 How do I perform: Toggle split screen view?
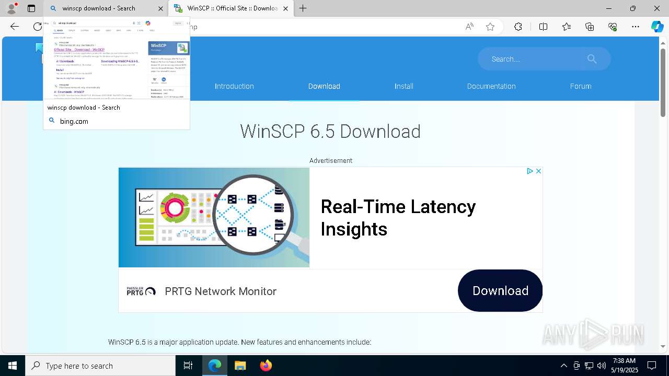tap(543, 27)
